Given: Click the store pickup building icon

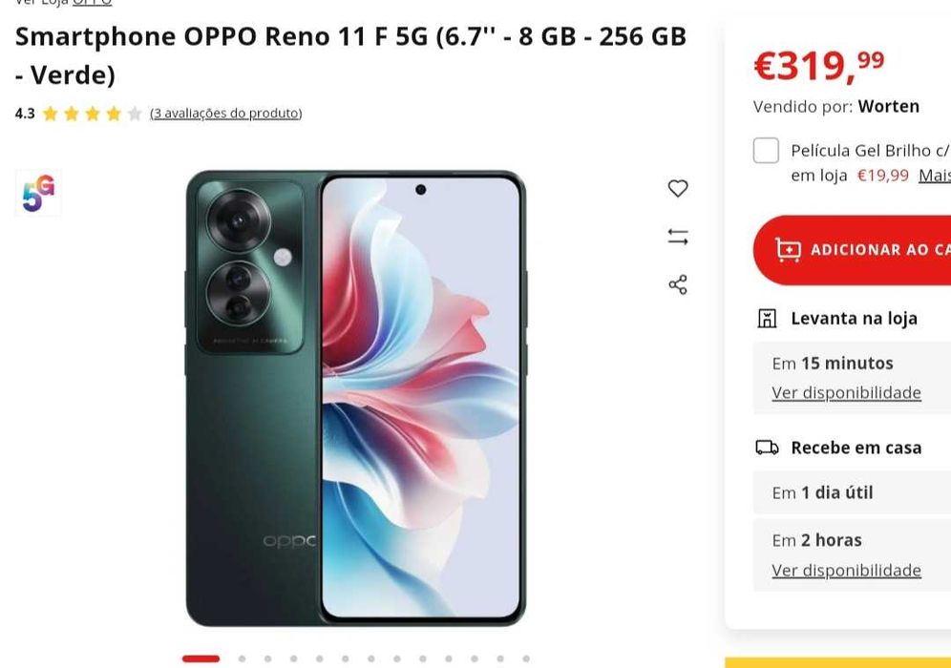Looking at the screenshot, I should coord(767,318).
